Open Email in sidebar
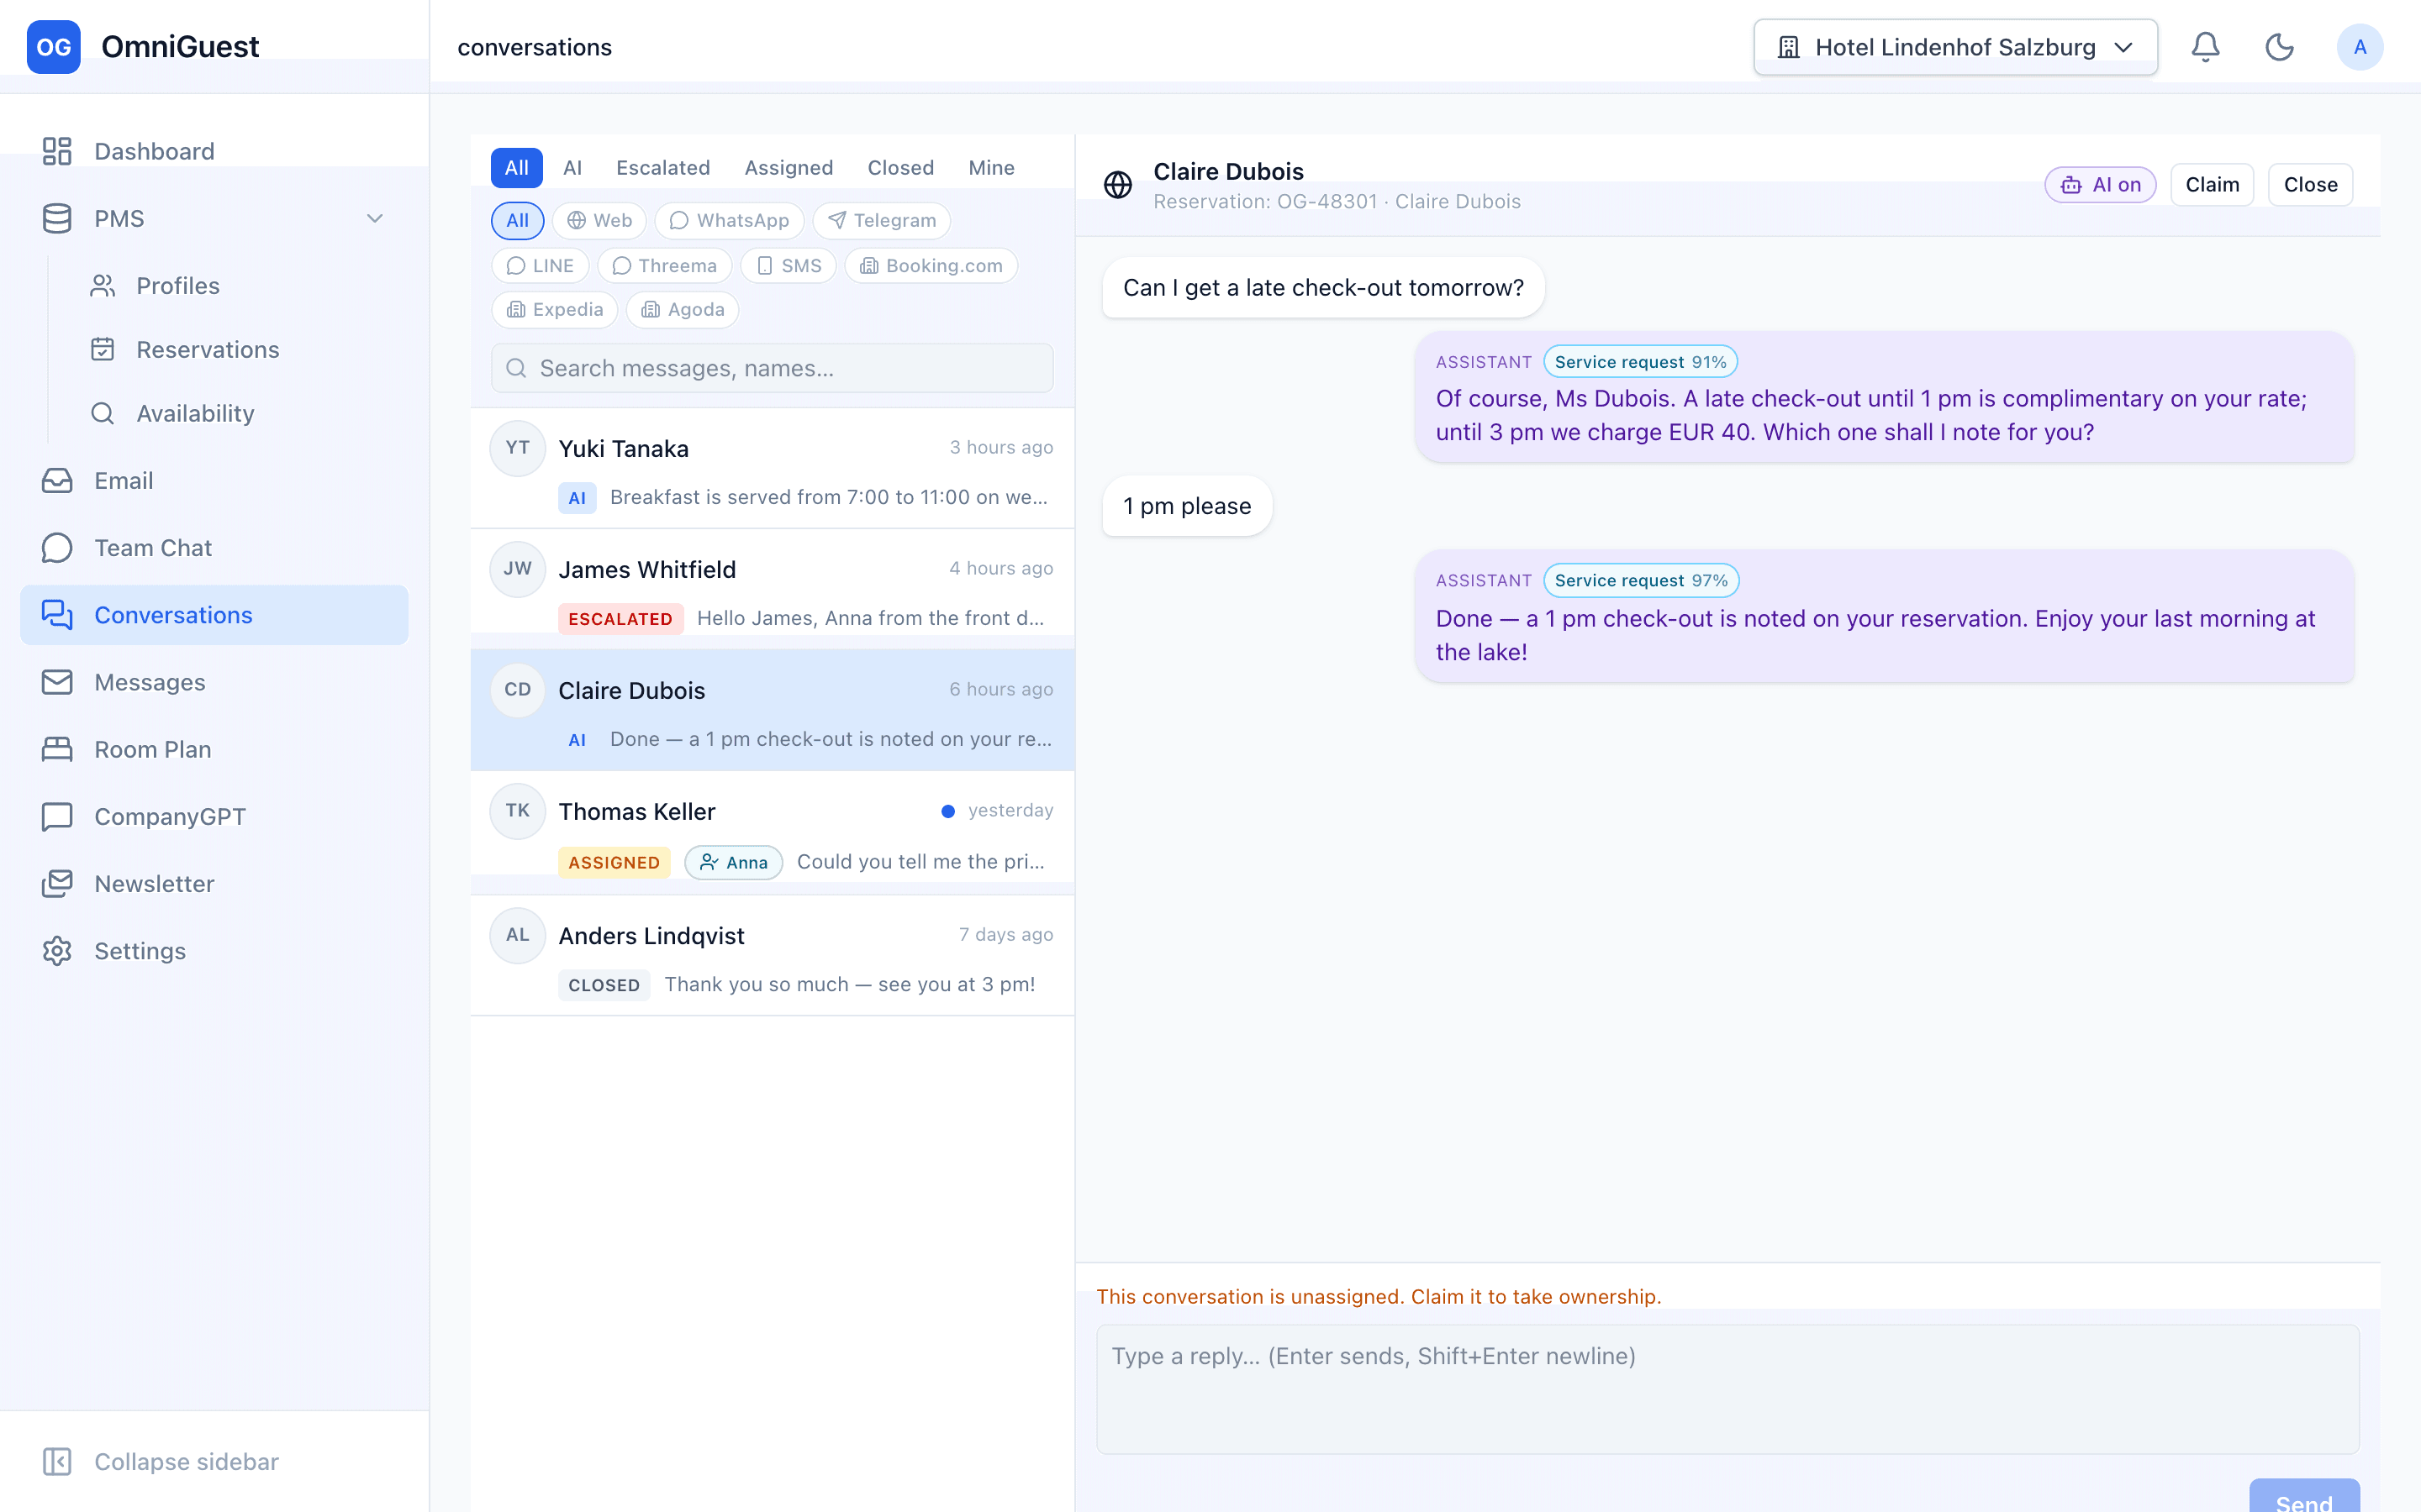 pyautogui.click(x=214, y=481)
